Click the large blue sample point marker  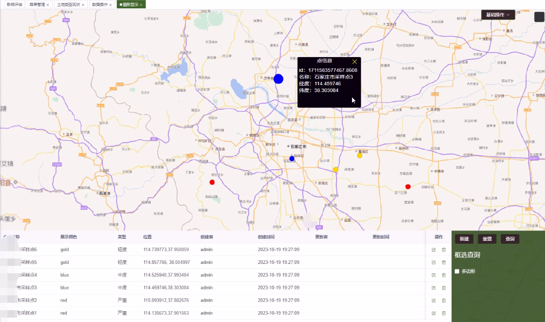pos(278,79)
